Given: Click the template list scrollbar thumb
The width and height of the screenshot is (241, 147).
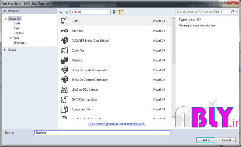Looking at the screenshot, I should (x=173, y=42).
